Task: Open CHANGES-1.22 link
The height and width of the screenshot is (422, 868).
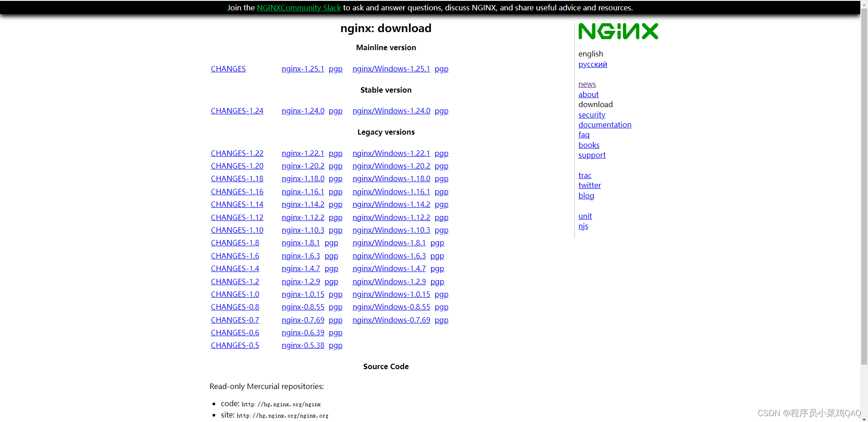Action: click(237, 153)
